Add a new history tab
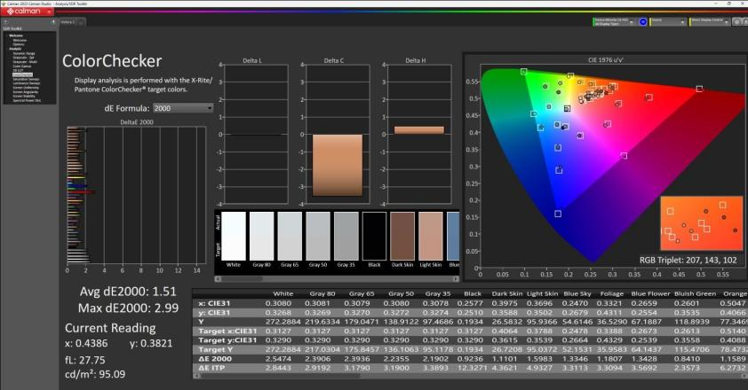 point(82,22)
